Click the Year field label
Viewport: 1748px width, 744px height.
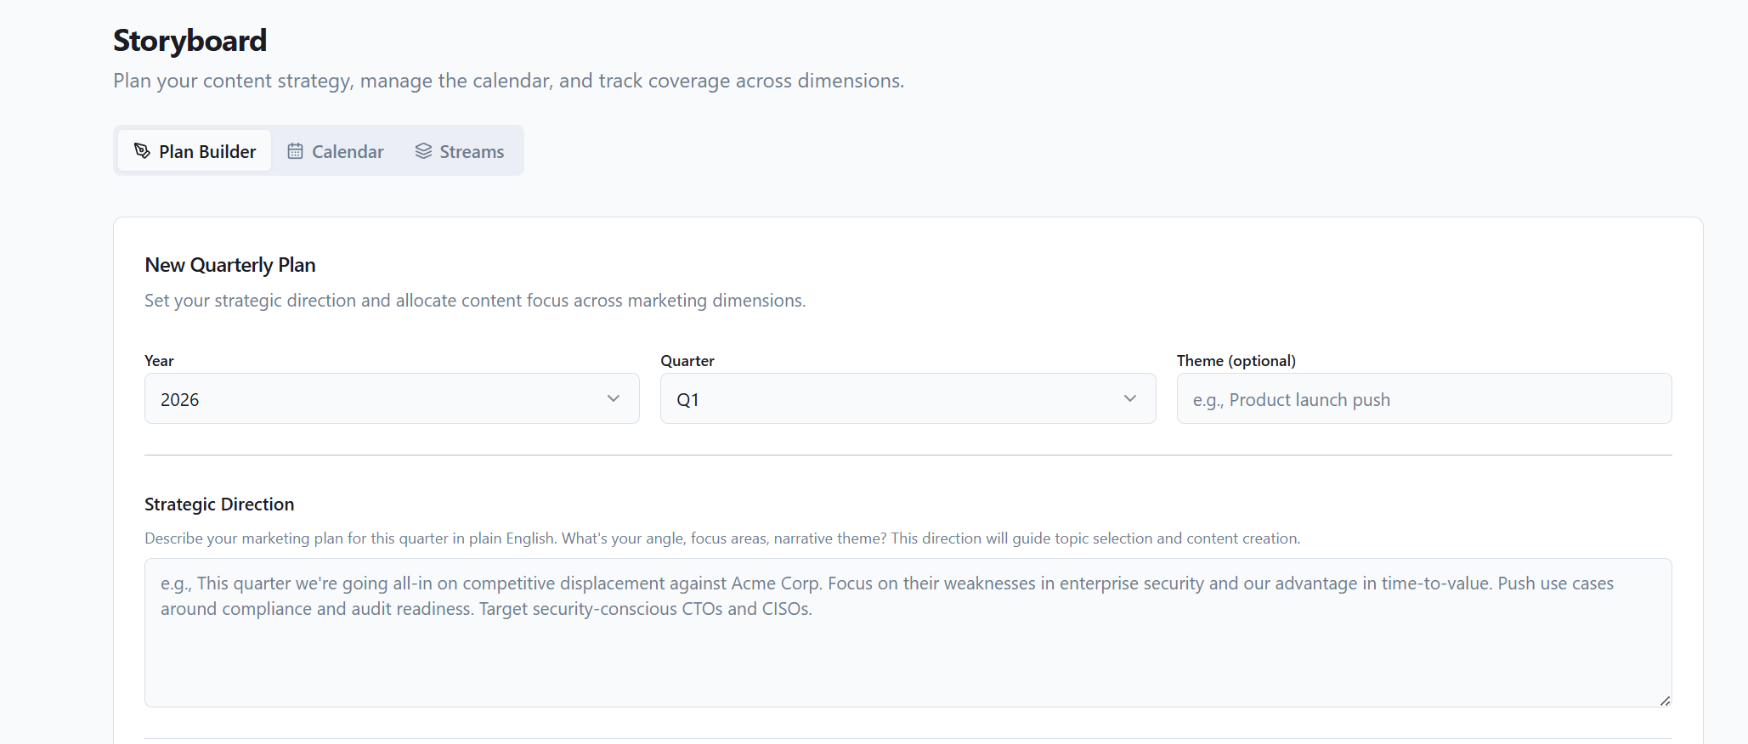click(159, 361)
